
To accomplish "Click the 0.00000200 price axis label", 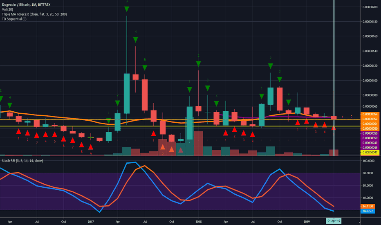I will point(370,7).
